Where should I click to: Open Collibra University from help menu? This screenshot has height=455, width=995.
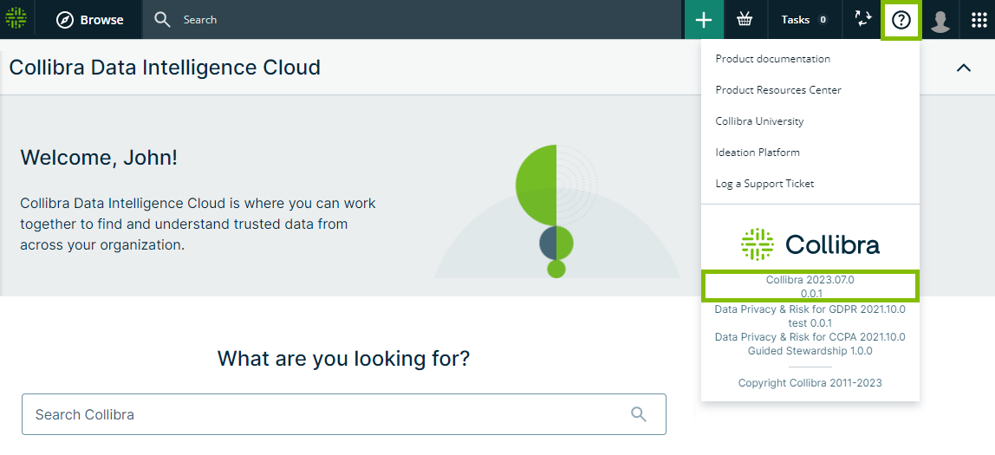point(759,121)
